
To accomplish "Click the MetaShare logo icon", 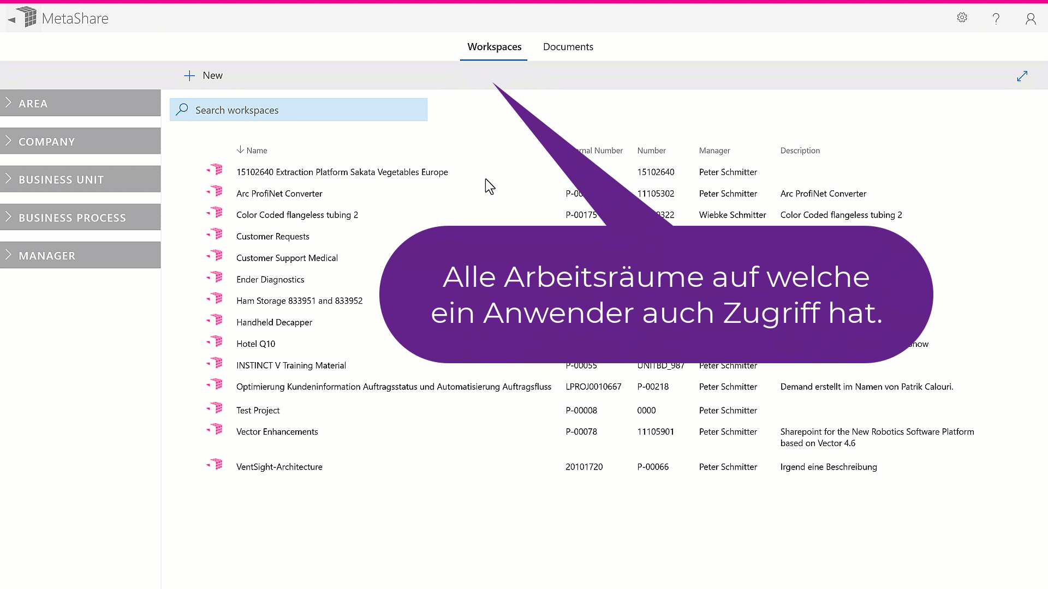I will (27, 17).
